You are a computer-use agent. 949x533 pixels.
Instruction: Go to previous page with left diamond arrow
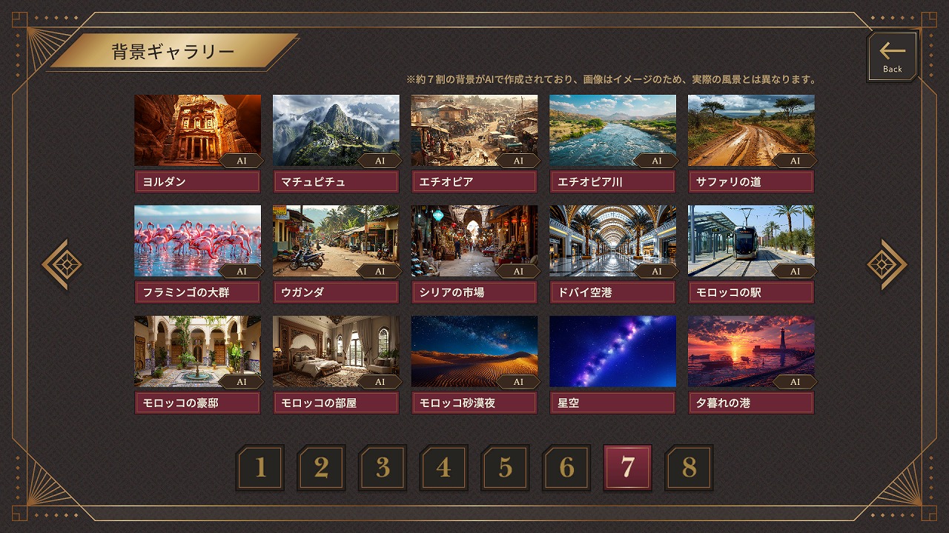[62, 264]
